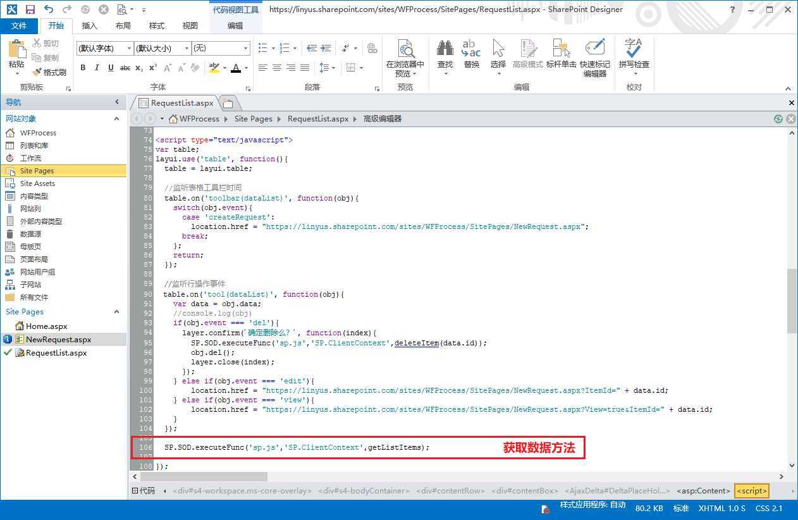Justify the paragraph text
Screen dimensions: 798x520
[305, 68]
